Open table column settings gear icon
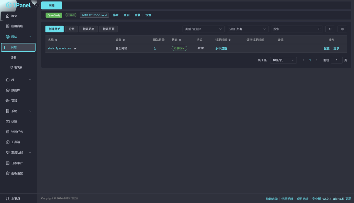This screenshot has width=354, height=203. click(342, 29)
